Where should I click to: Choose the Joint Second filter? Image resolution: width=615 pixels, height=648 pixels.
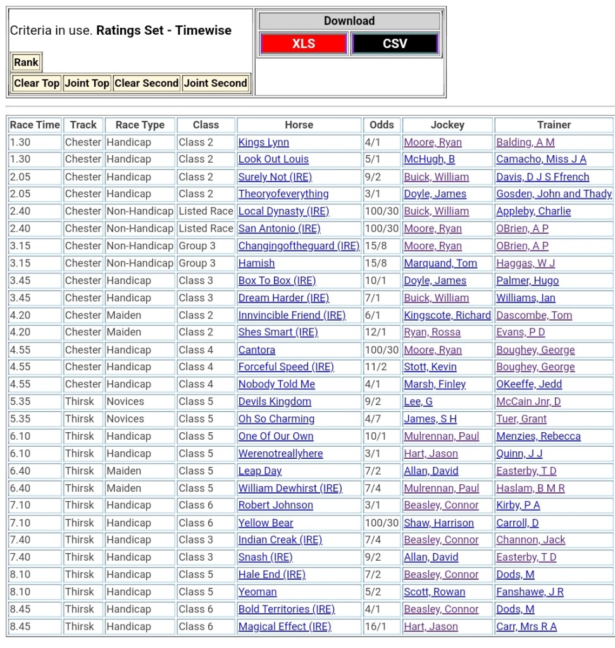[215, 83]
